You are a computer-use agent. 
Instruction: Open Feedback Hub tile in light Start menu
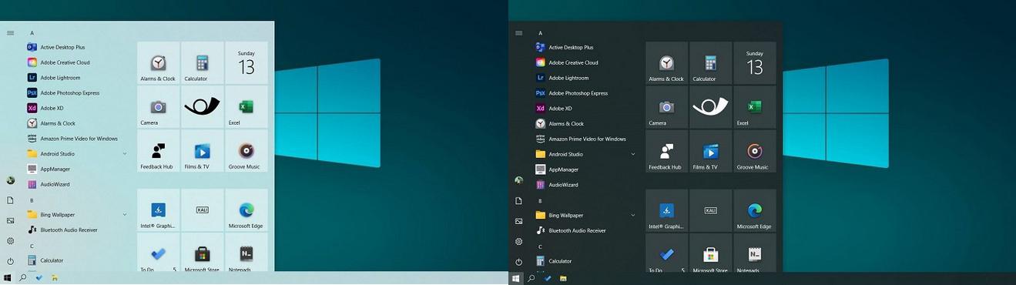(x=158, y=151)
